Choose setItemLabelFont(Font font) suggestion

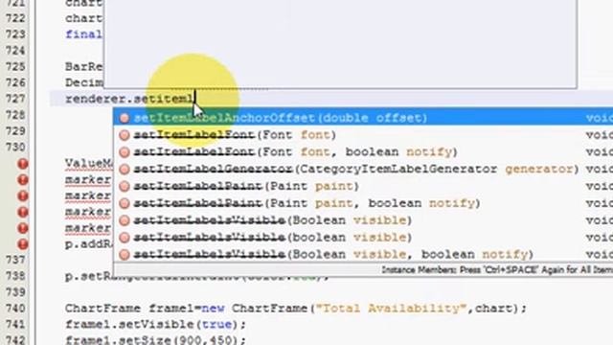point(364,135)
